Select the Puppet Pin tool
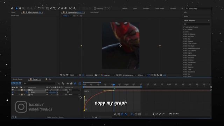The image size is (224, 126). coord(74,8)
